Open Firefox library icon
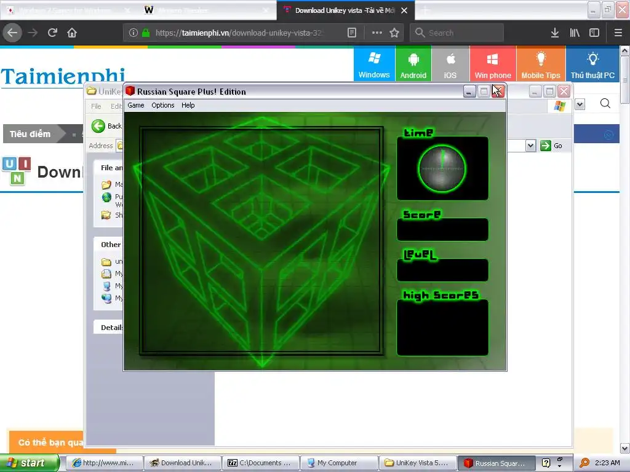Screen dimensions: 630x472 [x=575, y=33]
